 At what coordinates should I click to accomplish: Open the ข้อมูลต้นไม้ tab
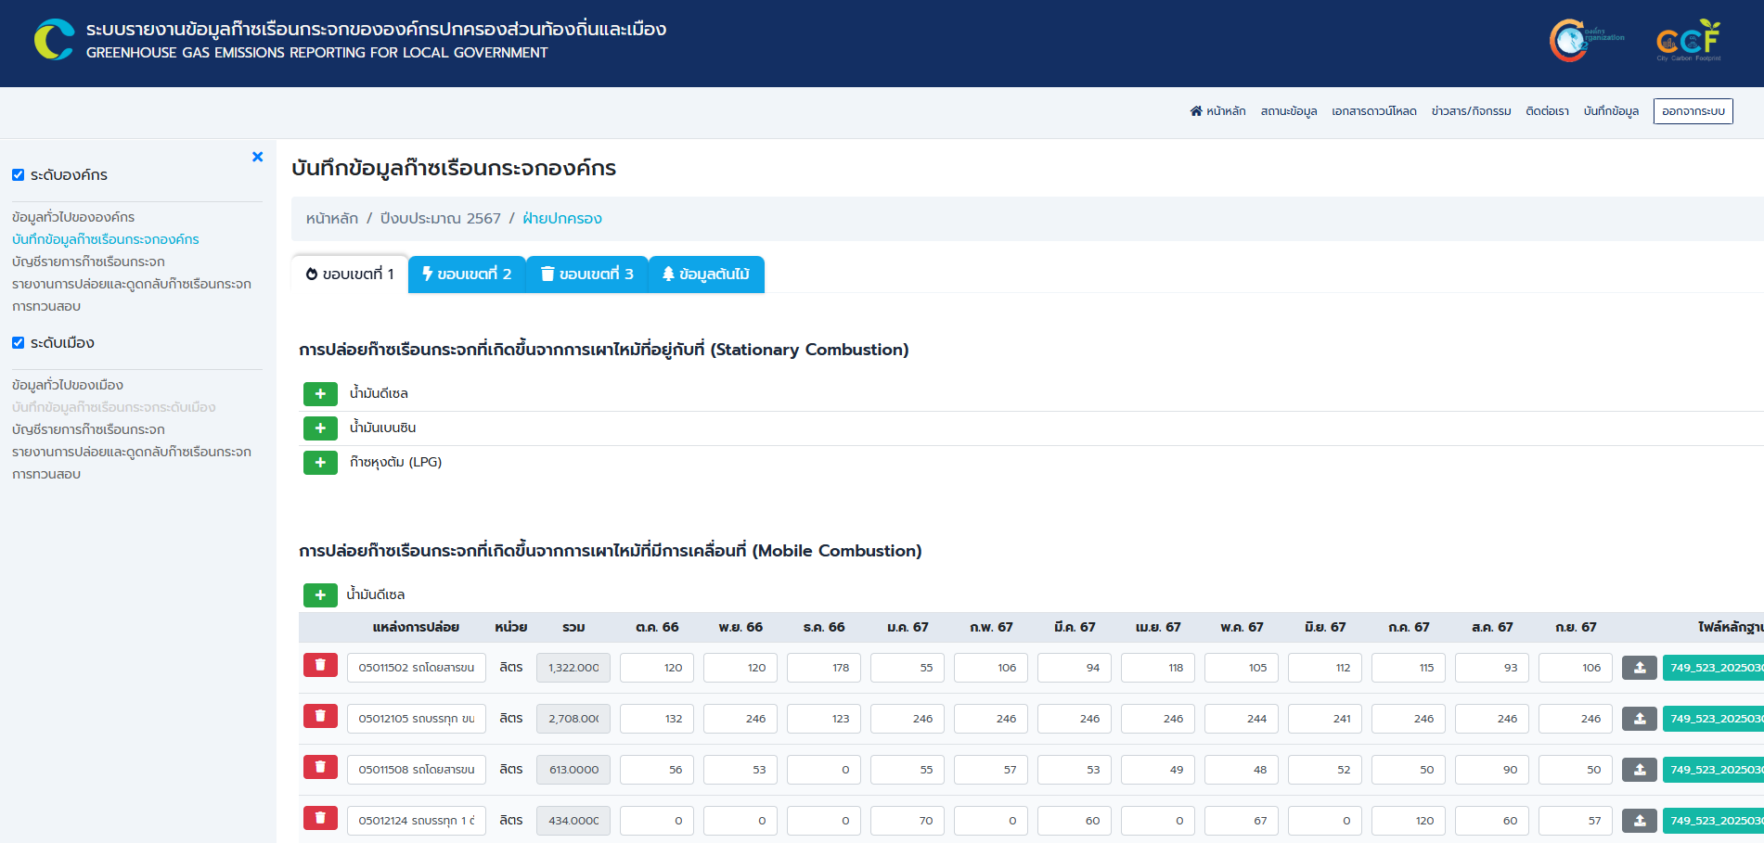706,275
